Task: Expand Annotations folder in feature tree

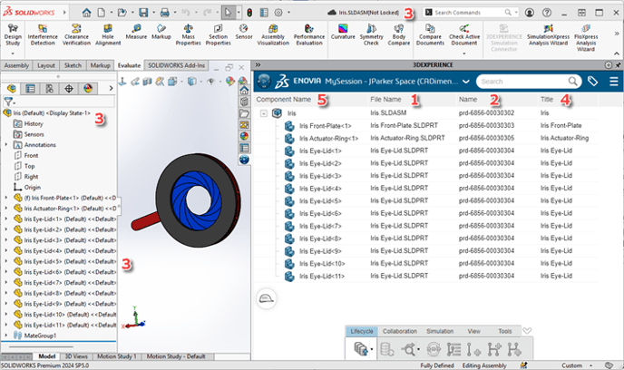Action: tap(6, 145)
